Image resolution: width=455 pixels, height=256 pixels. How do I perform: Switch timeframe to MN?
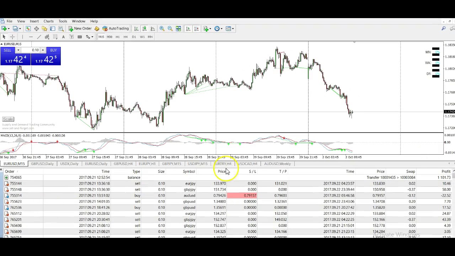click(150, 37)
